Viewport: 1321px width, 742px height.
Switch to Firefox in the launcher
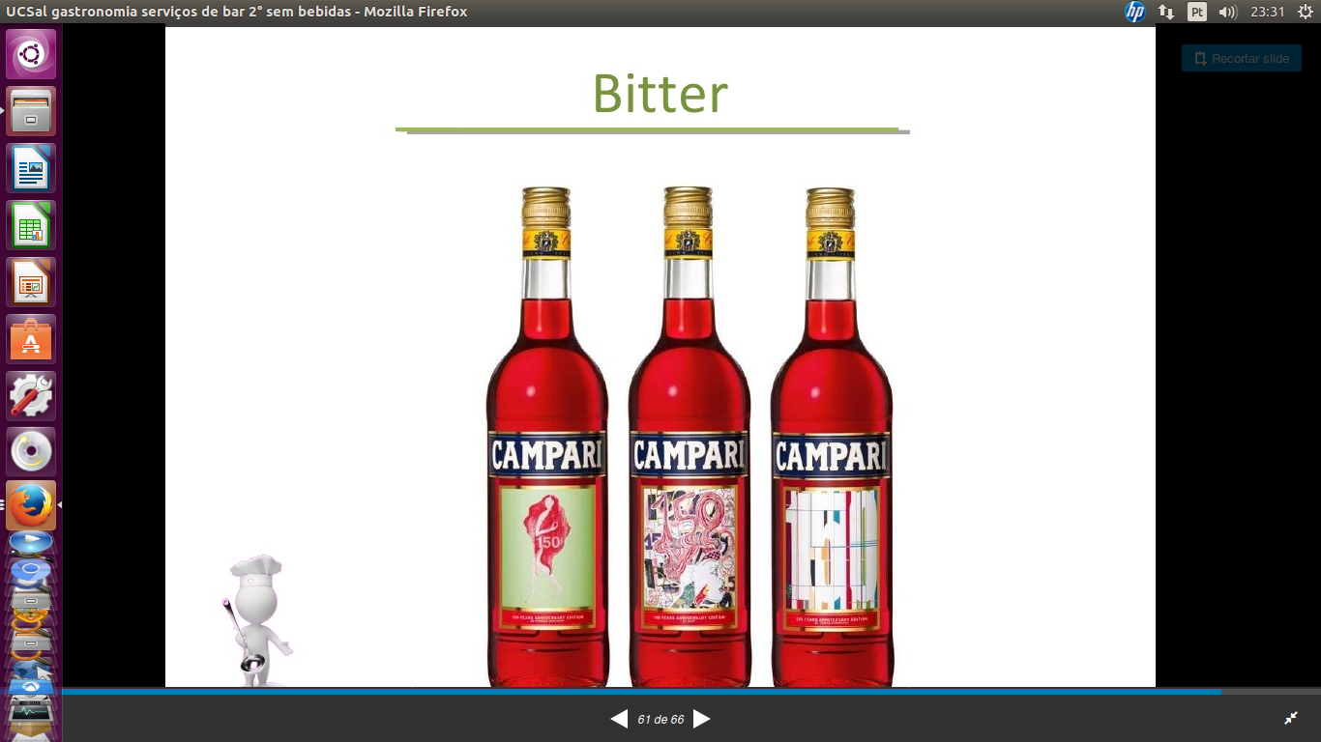coord(31,505)
